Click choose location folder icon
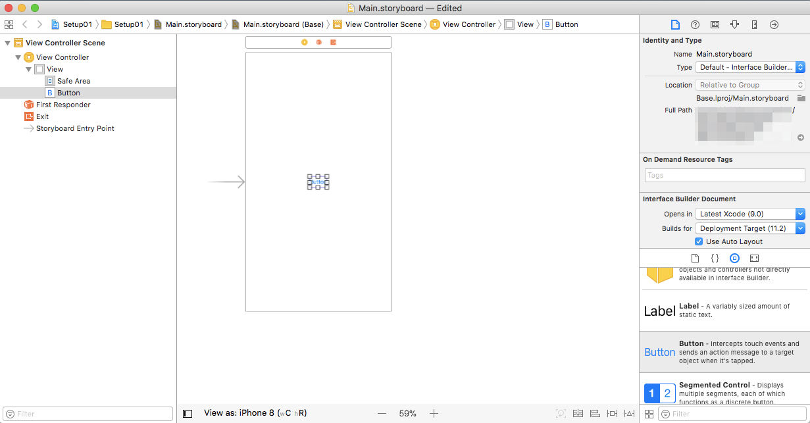 801,98
